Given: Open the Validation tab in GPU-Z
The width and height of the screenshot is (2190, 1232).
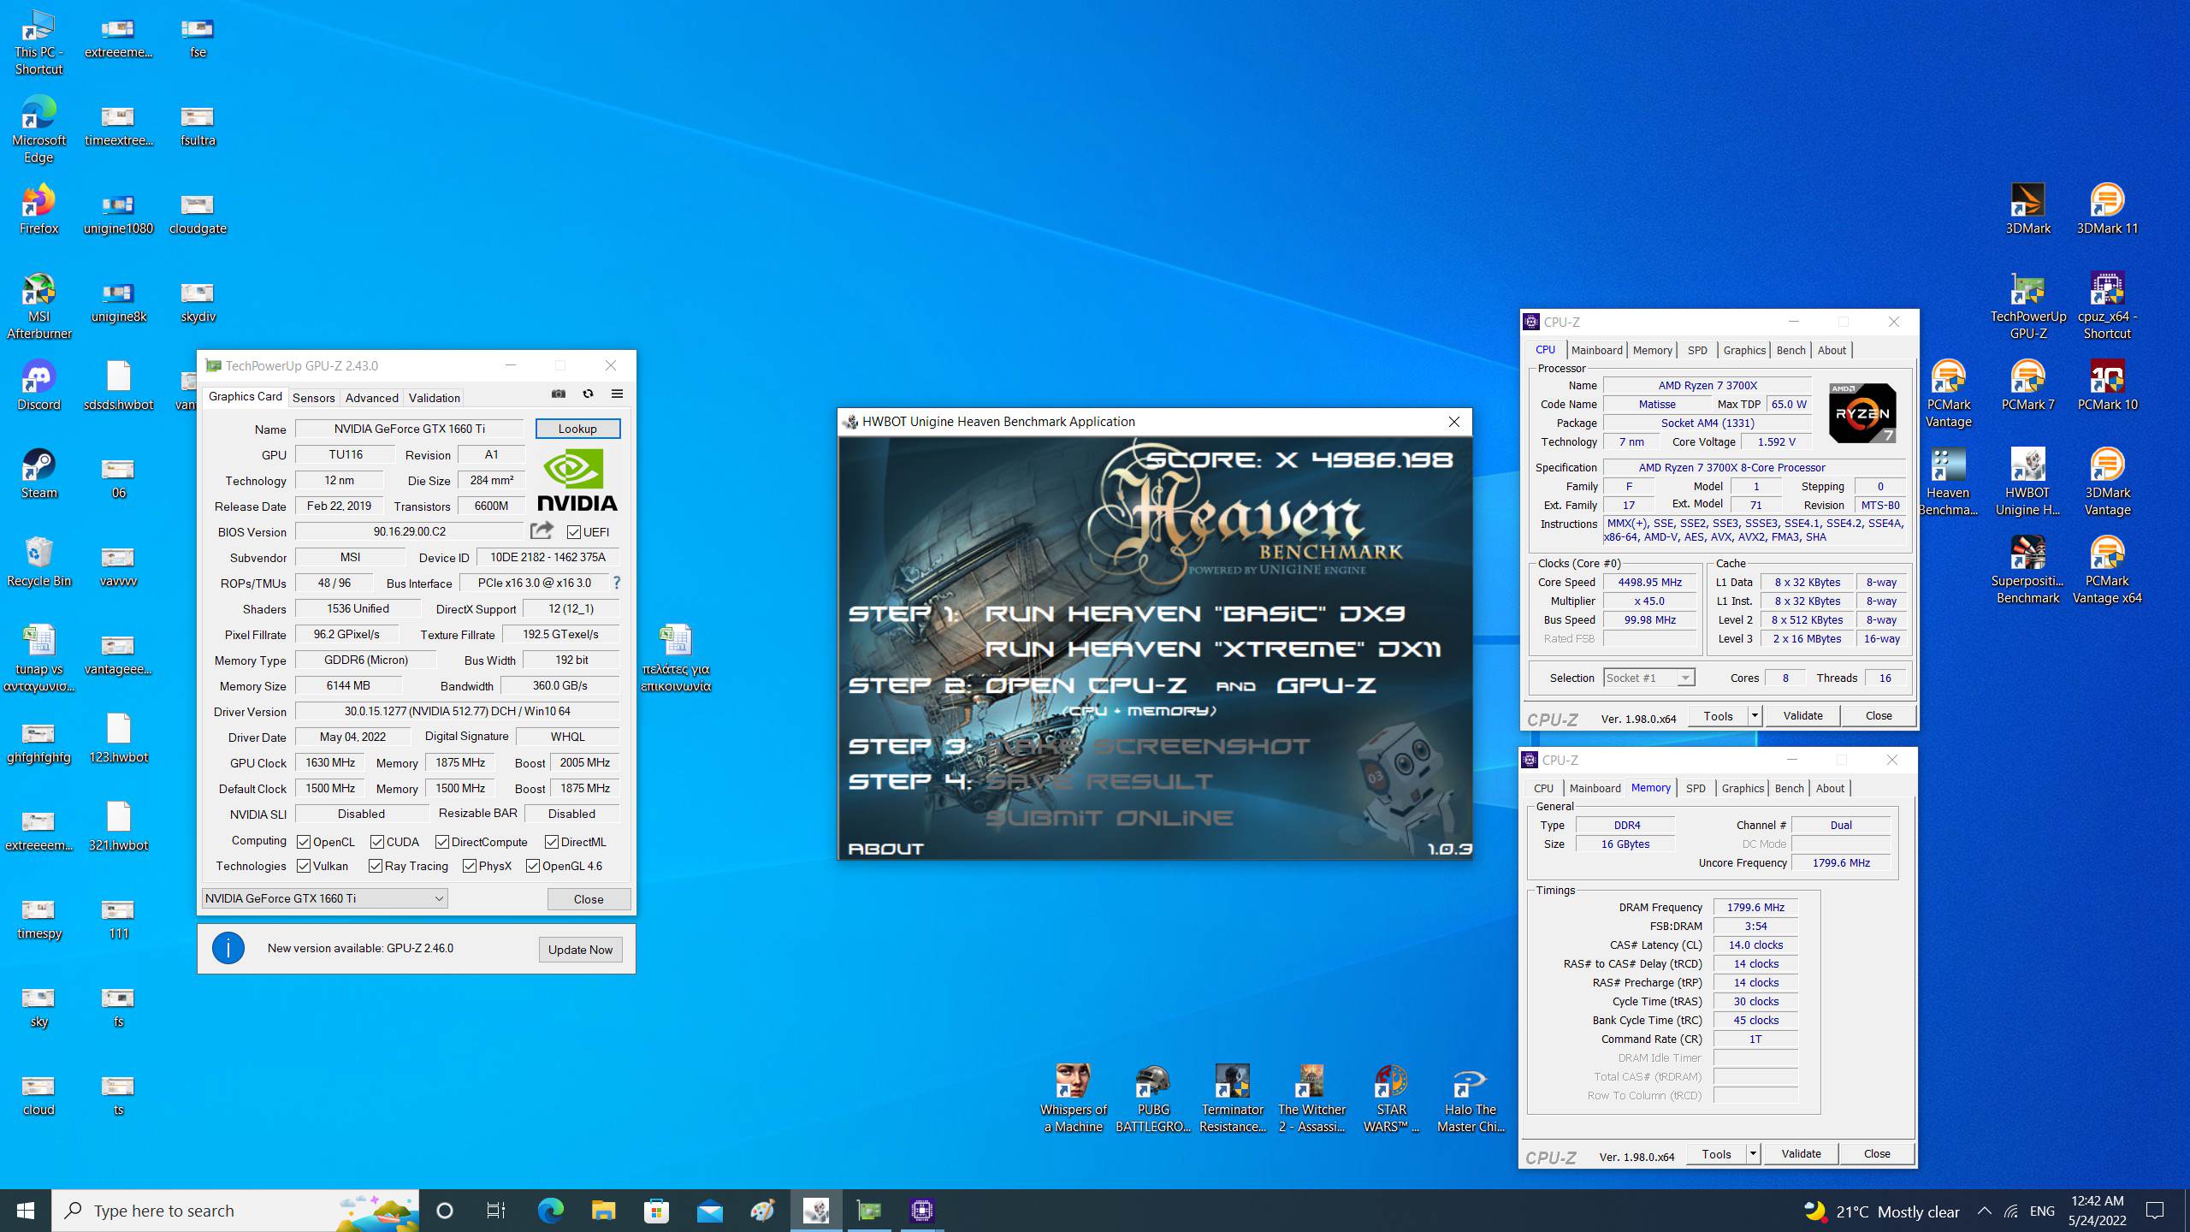Looking at the screenshot, I should coord(435,398).
